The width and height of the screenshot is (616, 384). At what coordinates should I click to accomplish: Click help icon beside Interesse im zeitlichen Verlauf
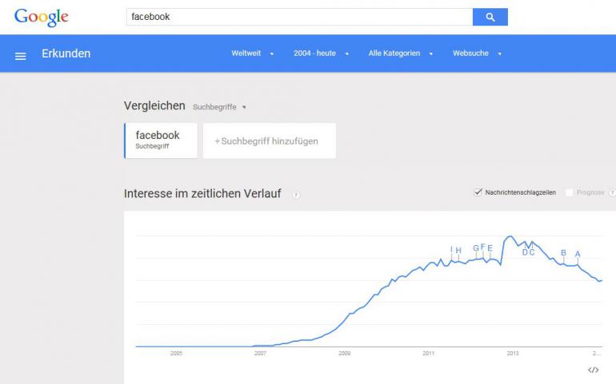coord(296,194)
